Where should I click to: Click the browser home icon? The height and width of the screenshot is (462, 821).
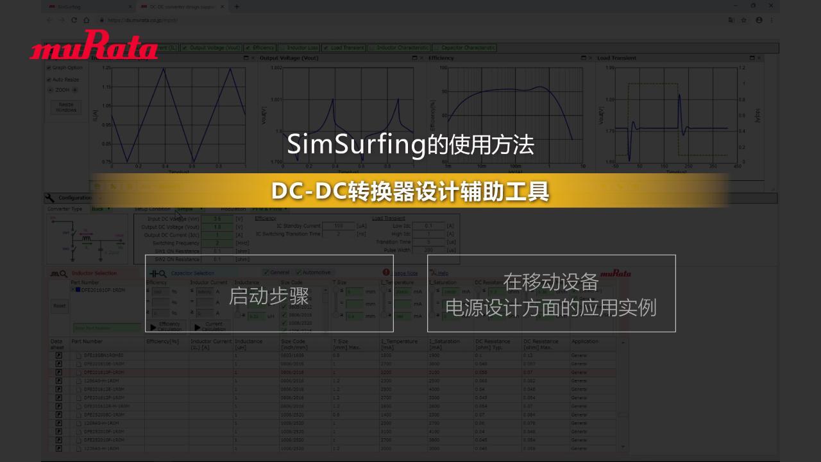pyautogui.click(x=87, y=20)
